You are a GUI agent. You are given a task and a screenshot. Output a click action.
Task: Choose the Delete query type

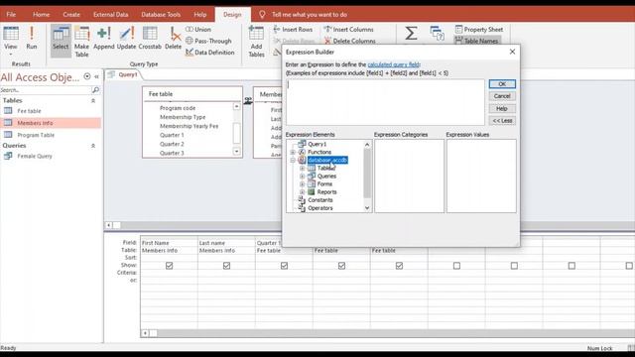click(x=173, y=38)
